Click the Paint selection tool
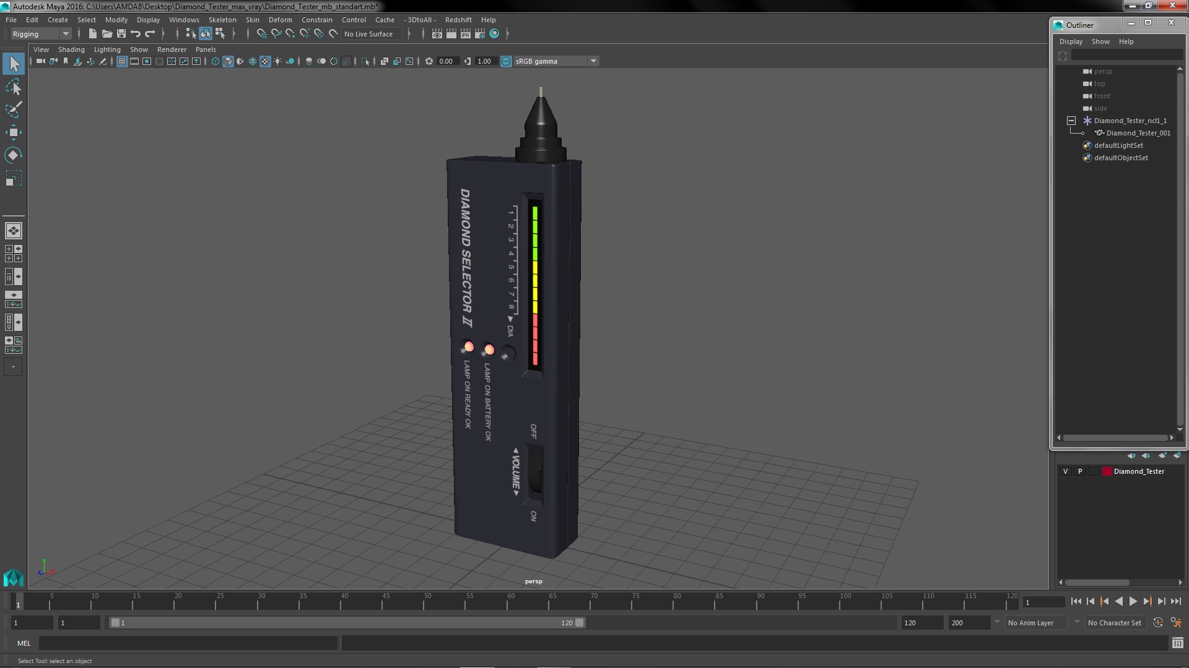The height and width of the screenshot is (668, 1189). pos(13,109)
